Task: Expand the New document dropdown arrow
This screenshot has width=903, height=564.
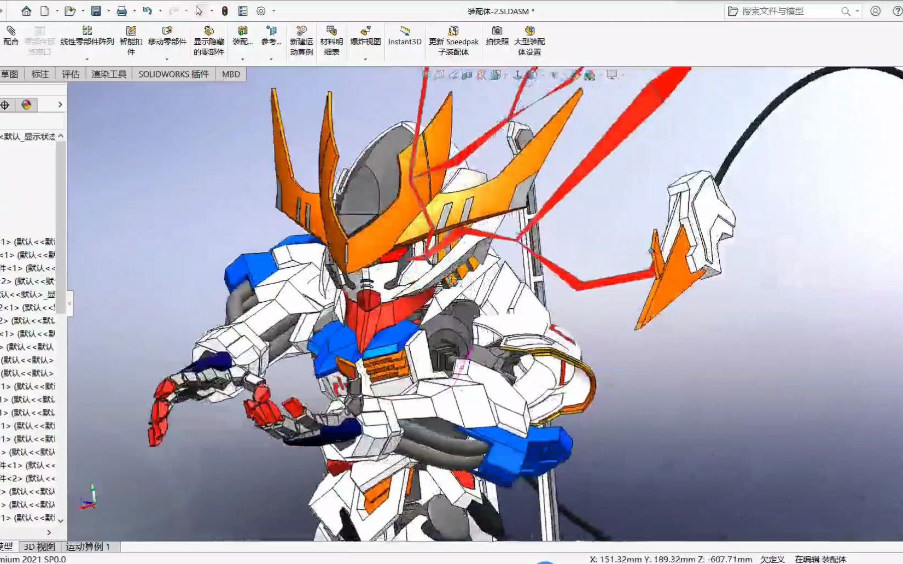Action: coord(57,11)
